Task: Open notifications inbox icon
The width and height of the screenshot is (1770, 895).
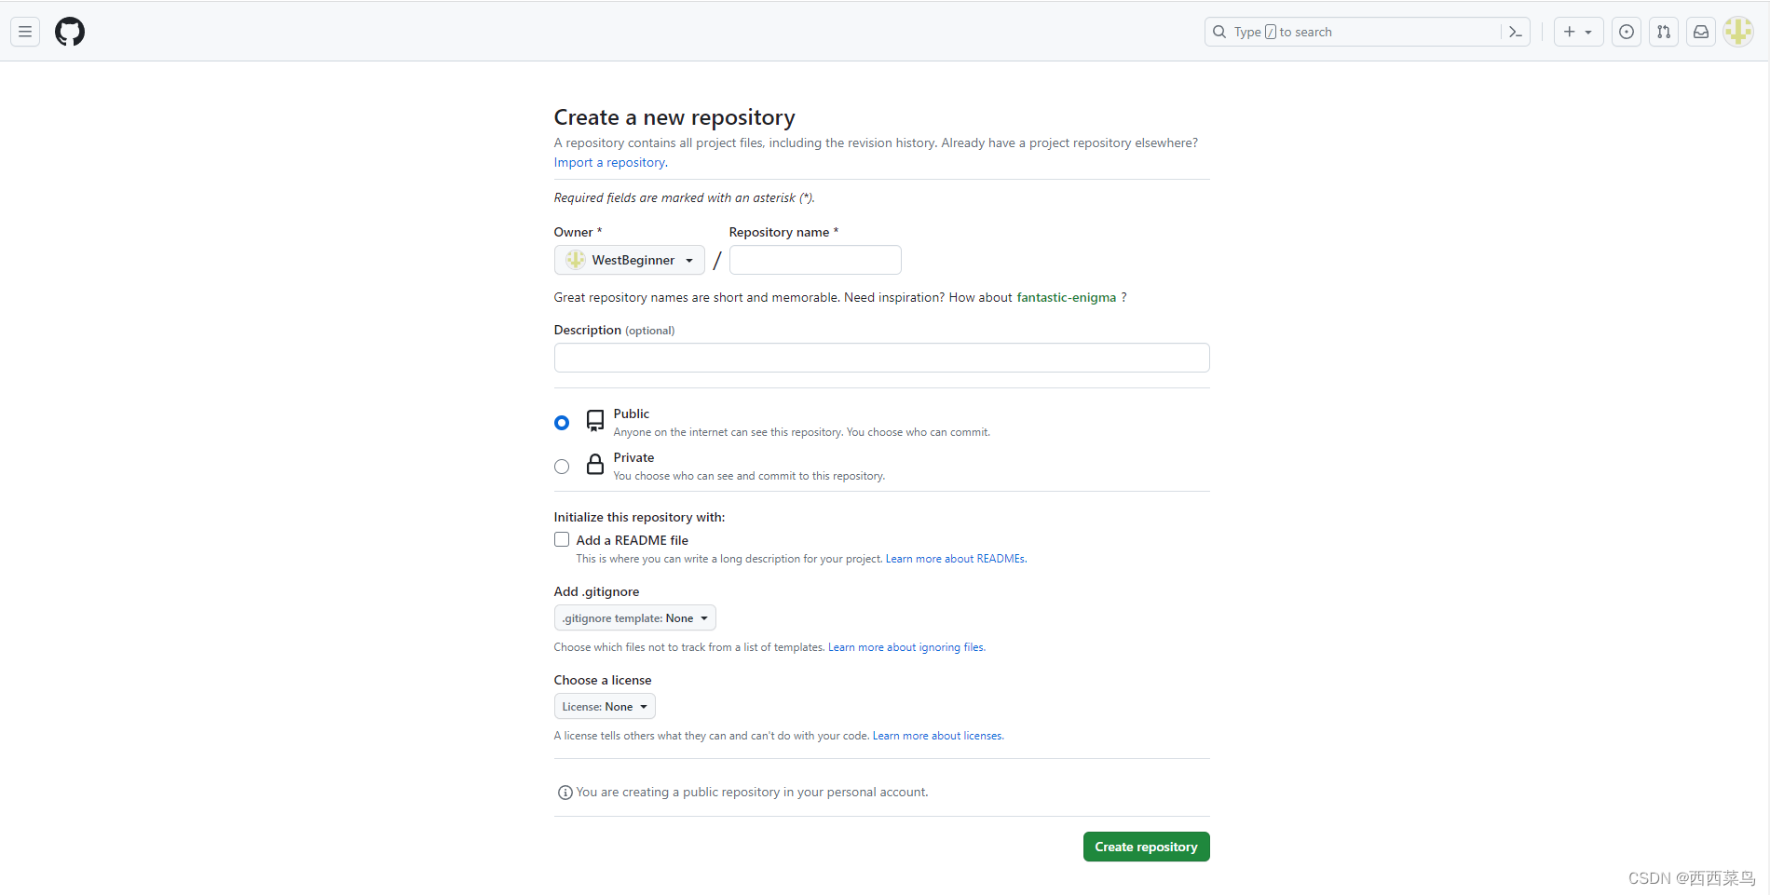Action: coord(1701,32)
